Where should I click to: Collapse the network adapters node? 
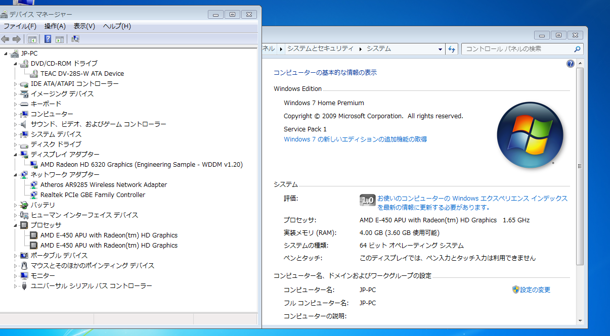[x=16, y=175]
